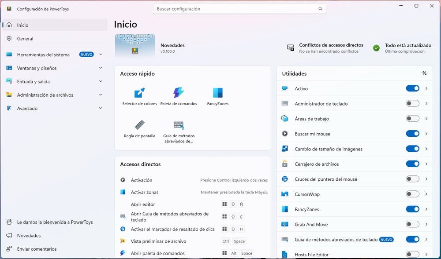
Task: Open Enviar comentarios
Action: (55, 249)
